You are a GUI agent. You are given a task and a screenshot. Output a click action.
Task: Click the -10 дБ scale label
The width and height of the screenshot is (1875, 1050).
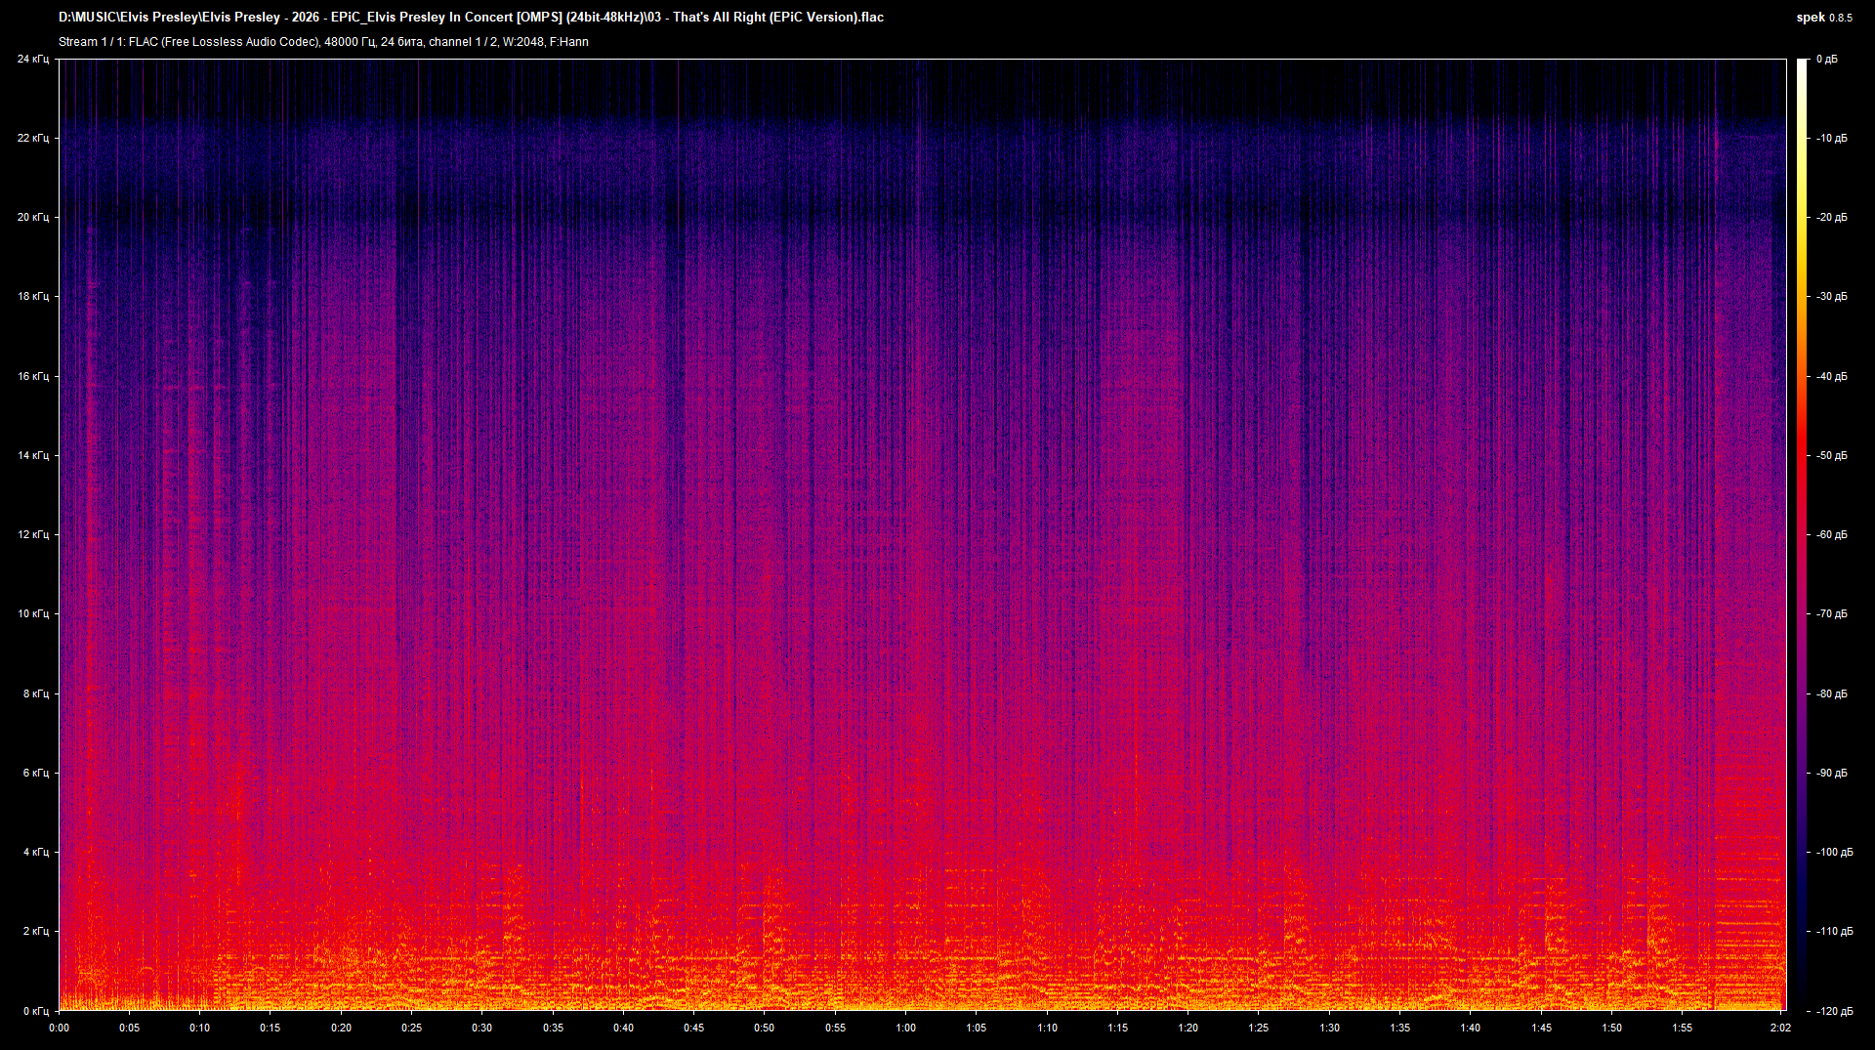pyautogui.click(x=1830, y=139)
